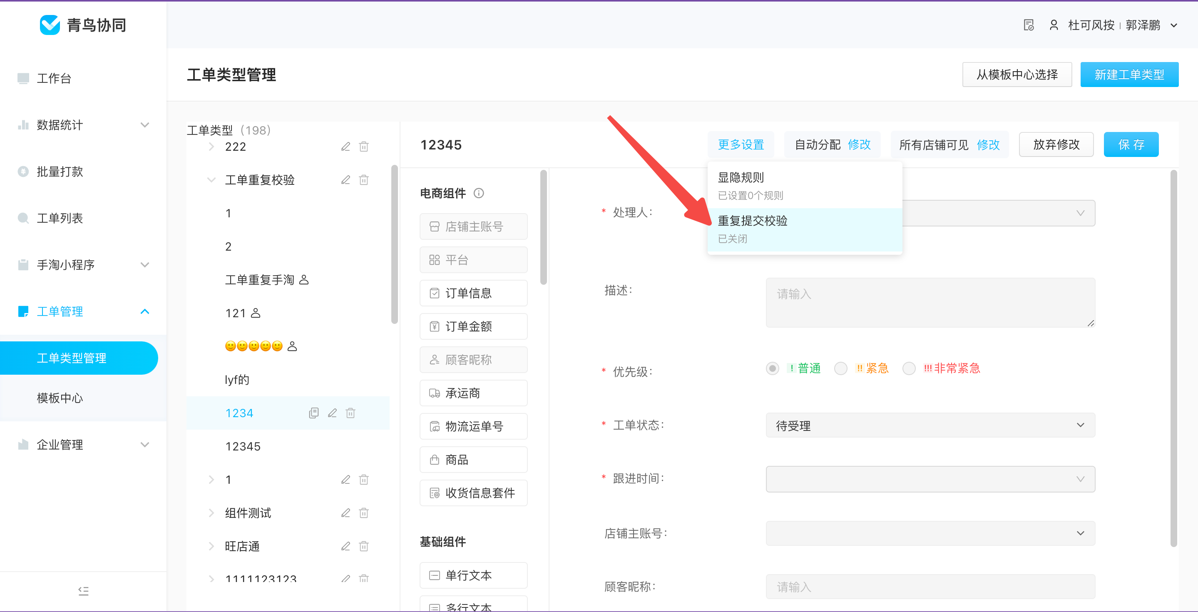Delete the group named 1
Image resolution: width=1198 pixels, height=612 pixels.
tap(364, 480)
